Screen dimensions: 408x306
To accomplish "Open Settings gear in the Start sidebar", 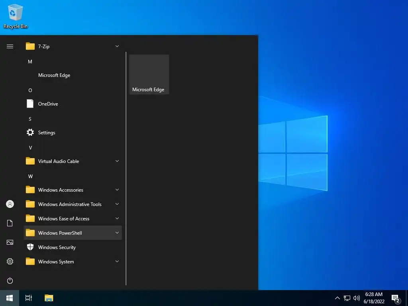I will point(10,261).
